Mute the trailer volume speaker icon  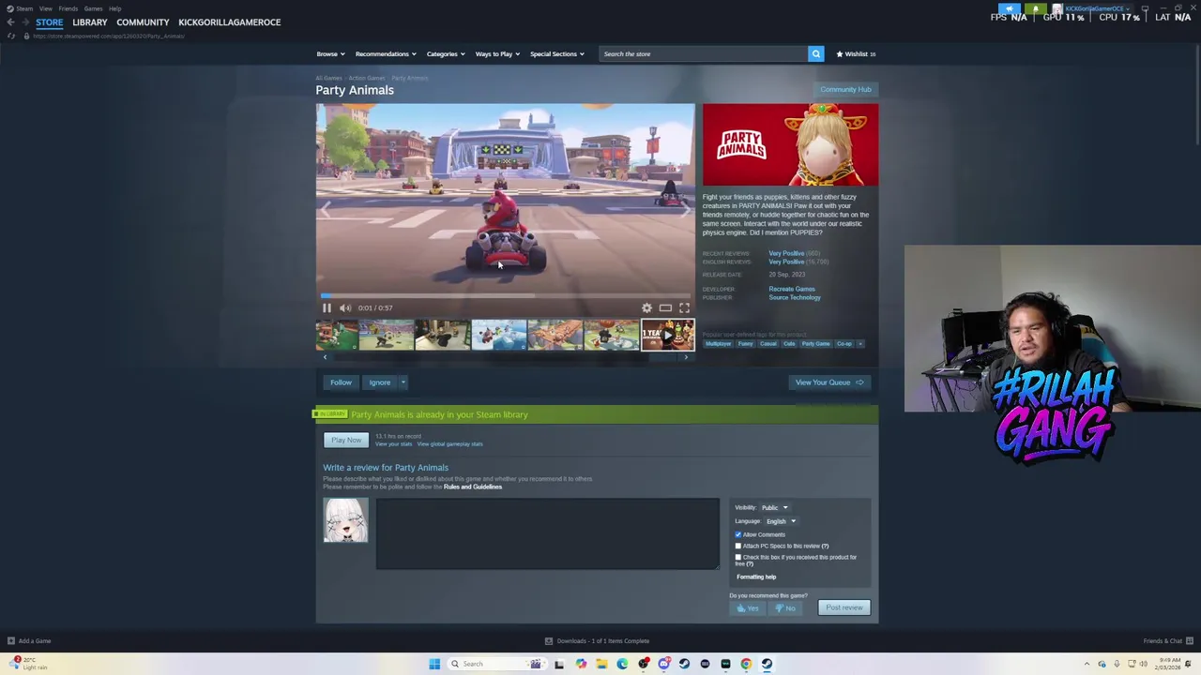coord(345,307)
